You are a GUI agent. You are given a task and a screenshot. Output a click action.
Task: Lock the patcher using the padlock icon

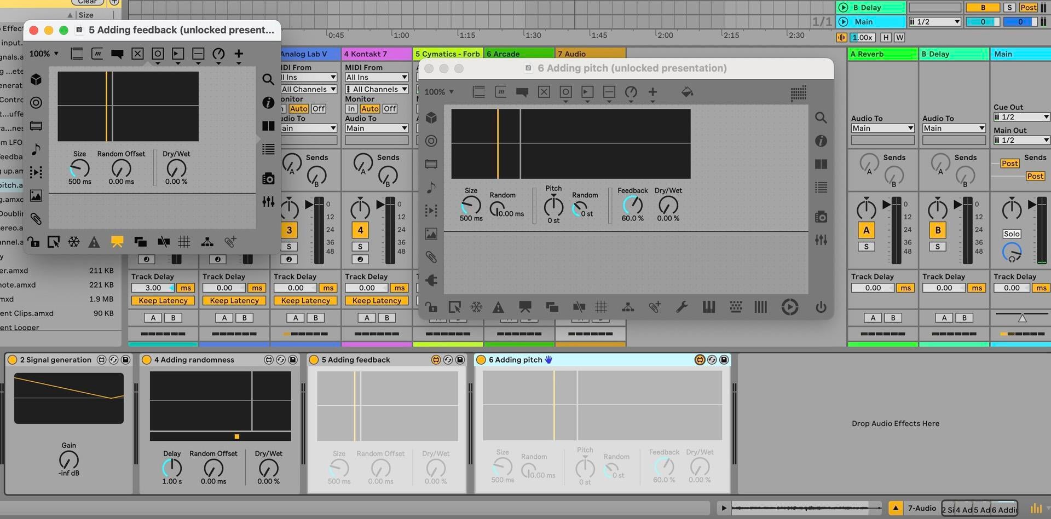[x=431, y=307]
